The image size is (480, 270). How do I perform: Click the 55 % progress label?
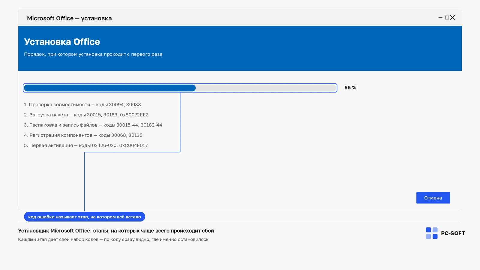(350, 88)
